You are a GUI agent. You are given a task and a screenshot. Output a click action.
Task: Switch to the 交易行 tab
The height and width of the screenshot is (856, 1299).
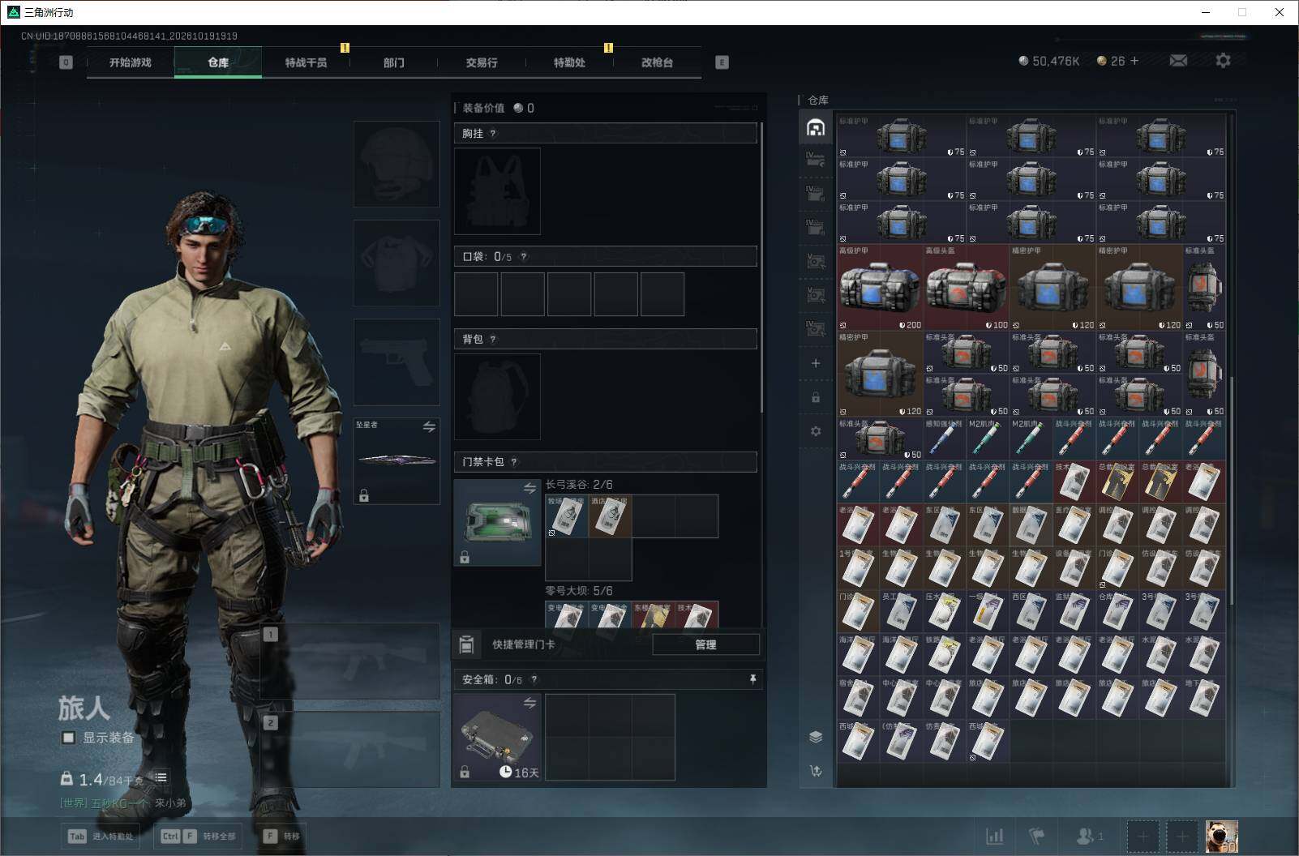(x=482, y=62)
